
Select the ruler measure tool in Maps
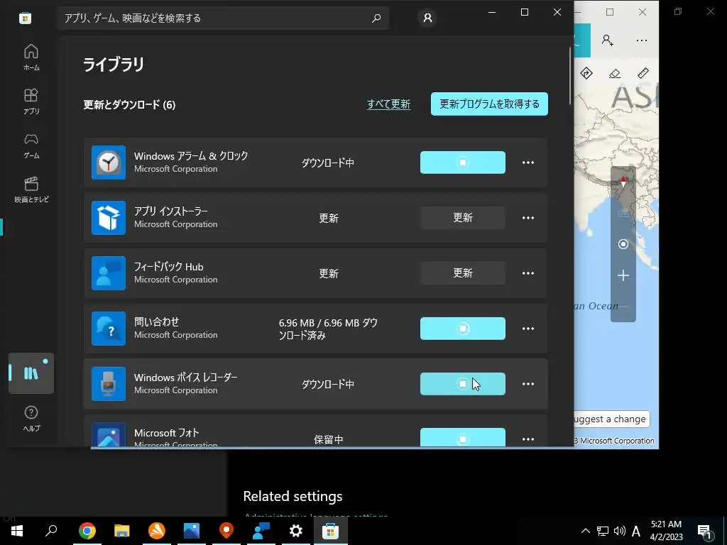pos(643,73)
